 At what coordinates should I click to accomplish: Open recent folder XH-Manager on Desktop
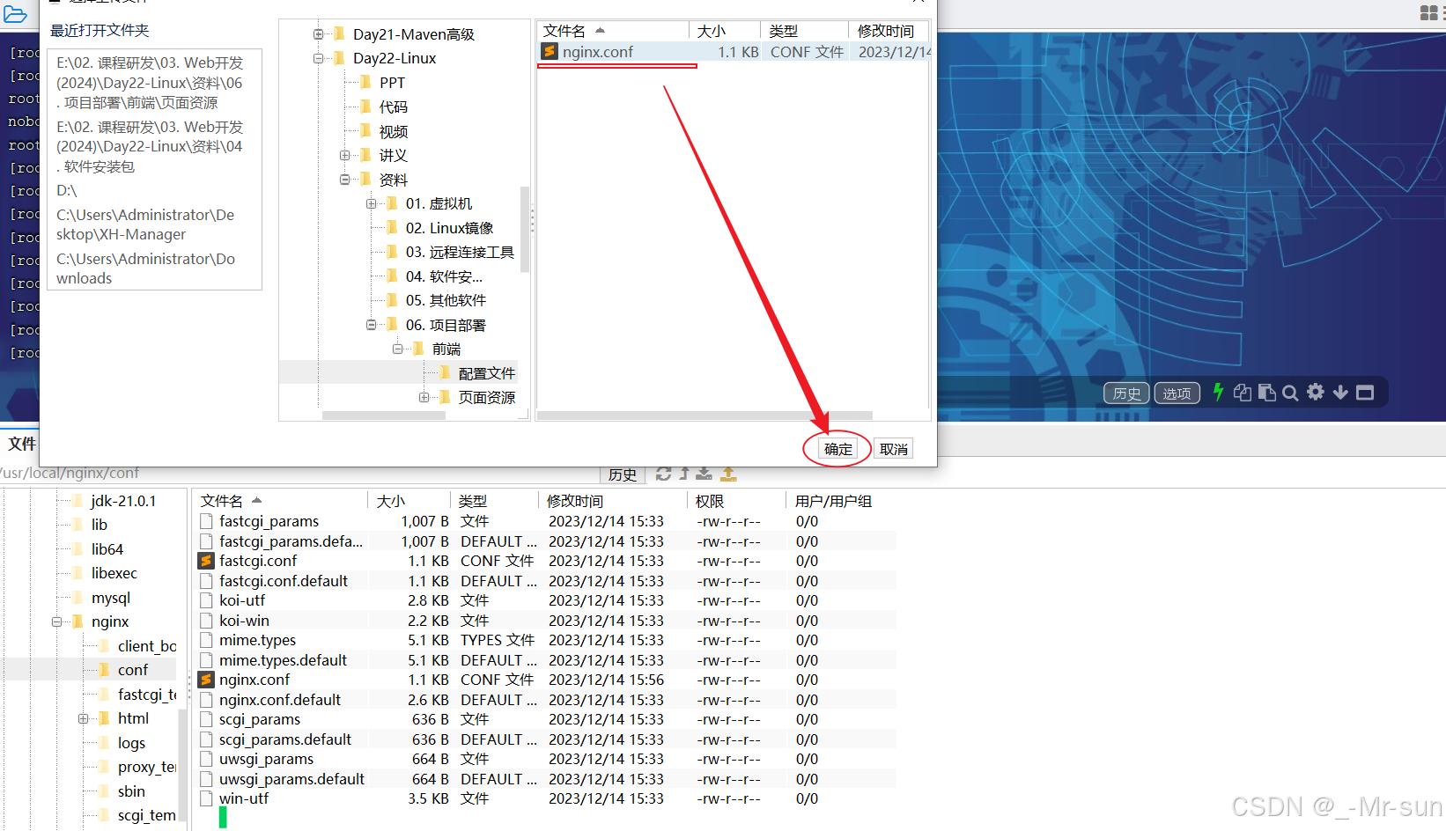point(145,224)
